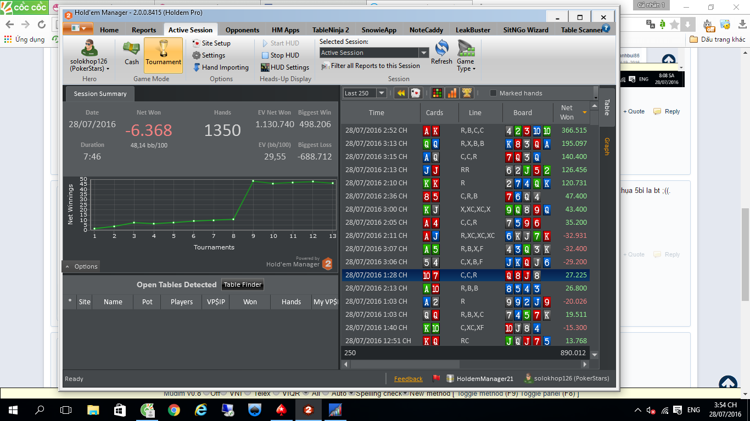Image resolution: width=750 pixels, height=421 pixels.
Task: Click the orange bar chart icon
Action: click(452, 93)
